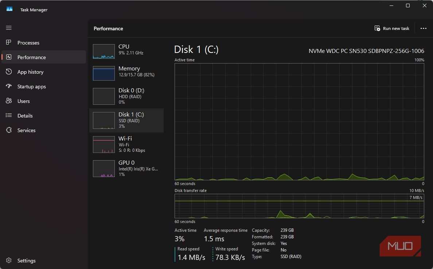Click the System disk Yes value
Screen dimensions: 433x269
[x=284, y=243]
